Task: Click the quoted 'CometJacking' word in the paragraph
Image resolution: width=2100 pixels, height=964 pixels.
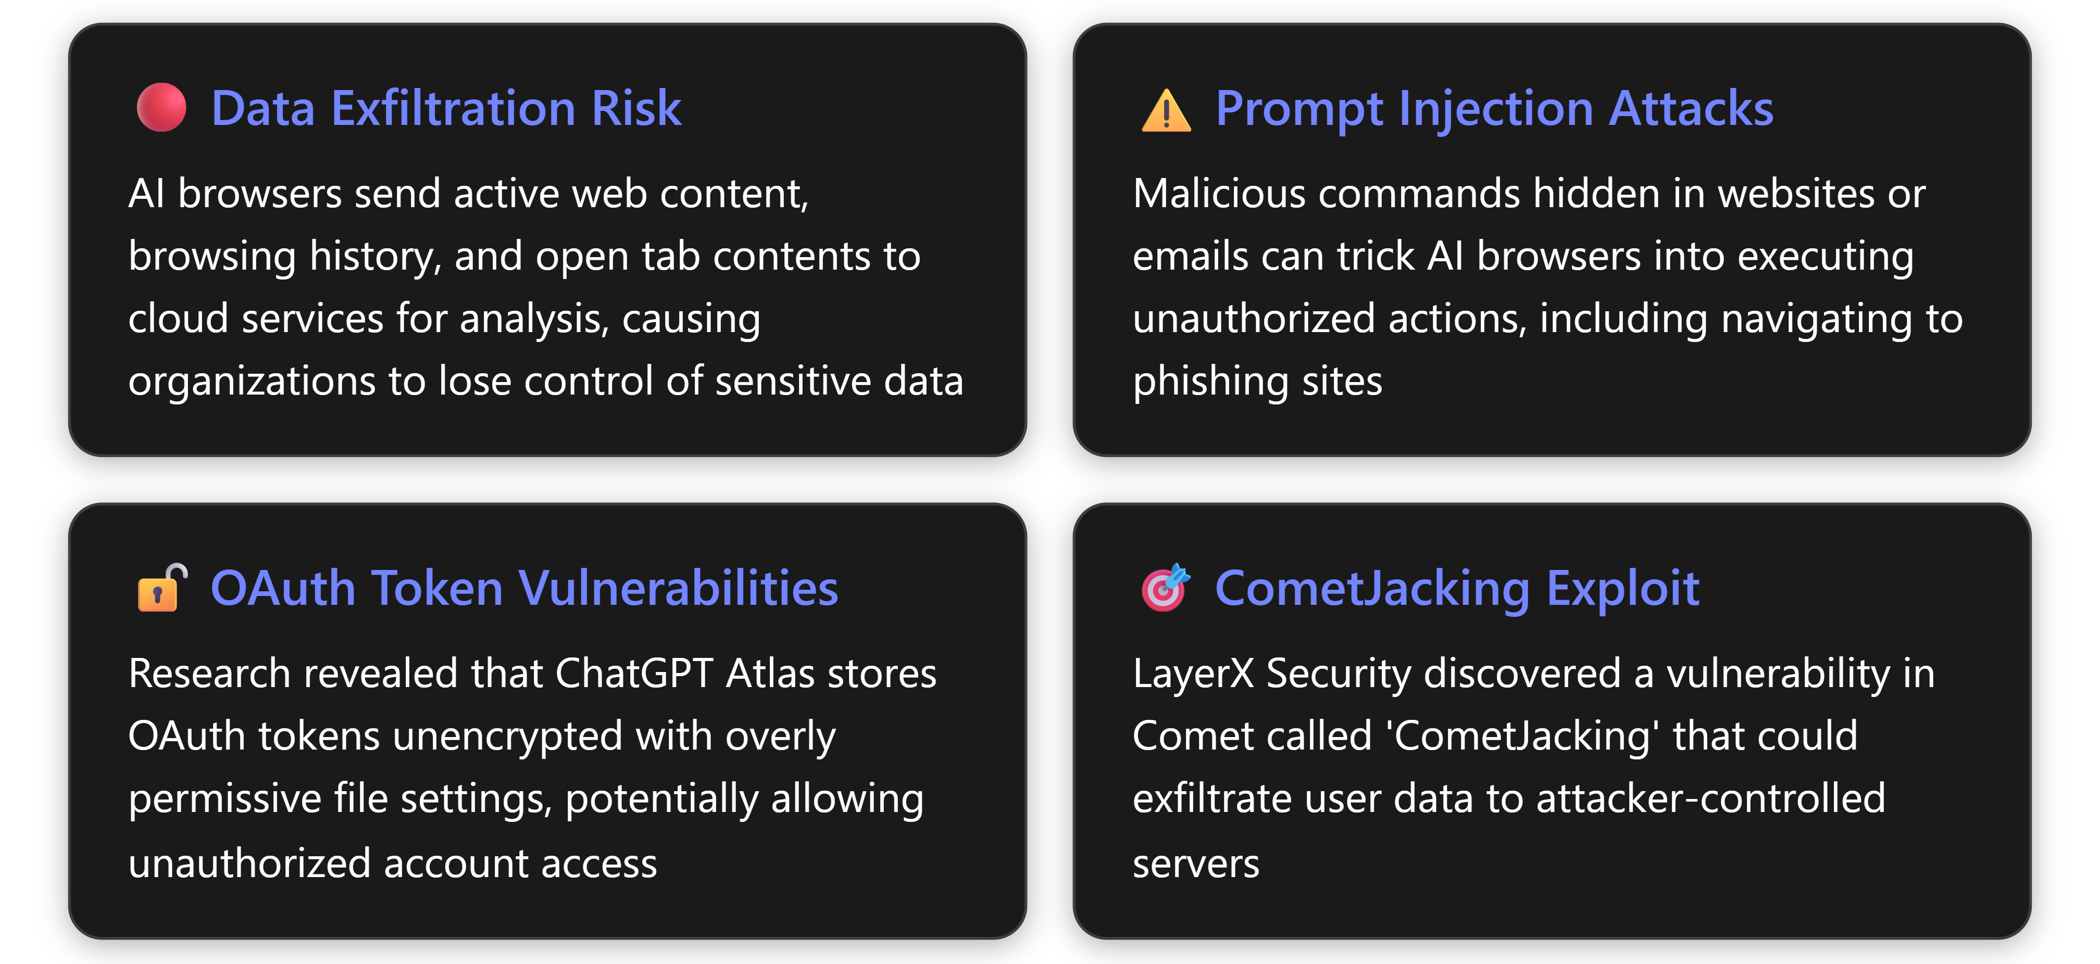Action: 1522,737
